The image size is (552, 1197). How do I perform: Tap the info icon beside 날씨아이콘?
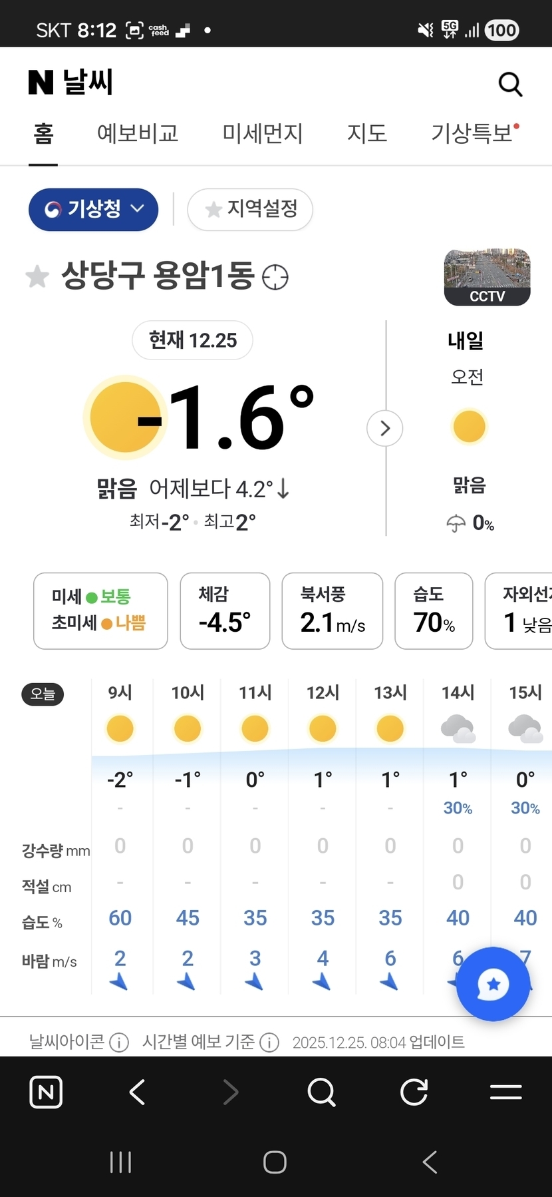click(119, 1042)
